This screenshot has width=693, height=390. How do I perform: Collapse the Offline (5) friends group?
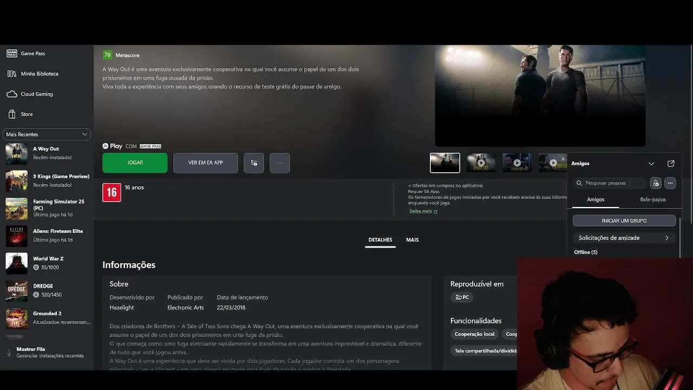[586, 252]
